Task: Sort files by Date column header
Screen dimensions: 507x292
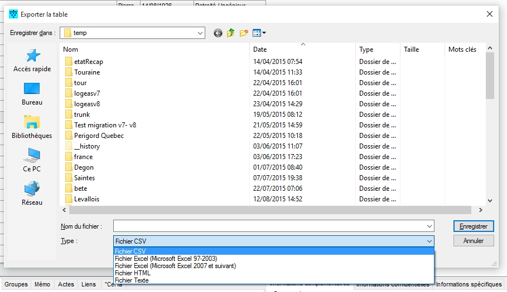Action: [x=259, y=50]
